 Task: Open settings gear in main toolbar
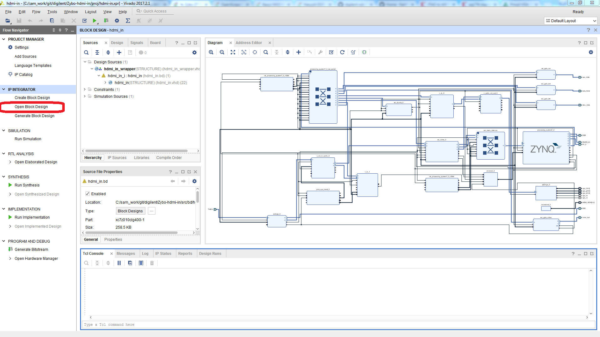pyautogui.click(x=117, y=21)
